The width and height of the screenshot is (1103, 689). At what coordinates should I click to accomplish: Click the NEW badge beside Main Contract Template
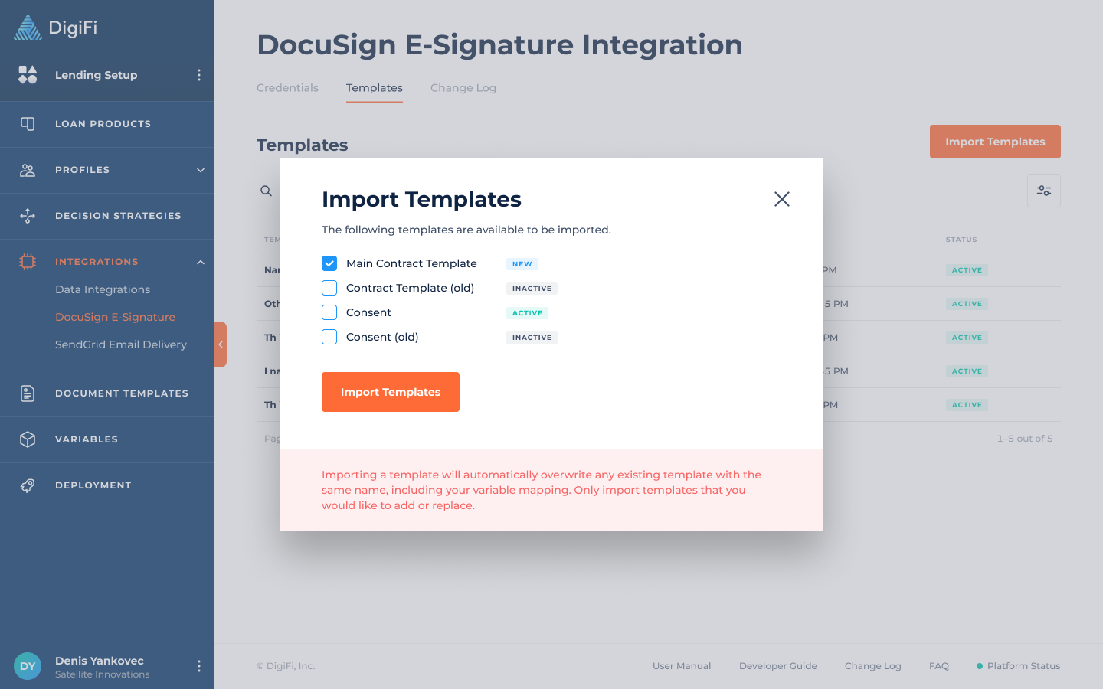point(522,264)
